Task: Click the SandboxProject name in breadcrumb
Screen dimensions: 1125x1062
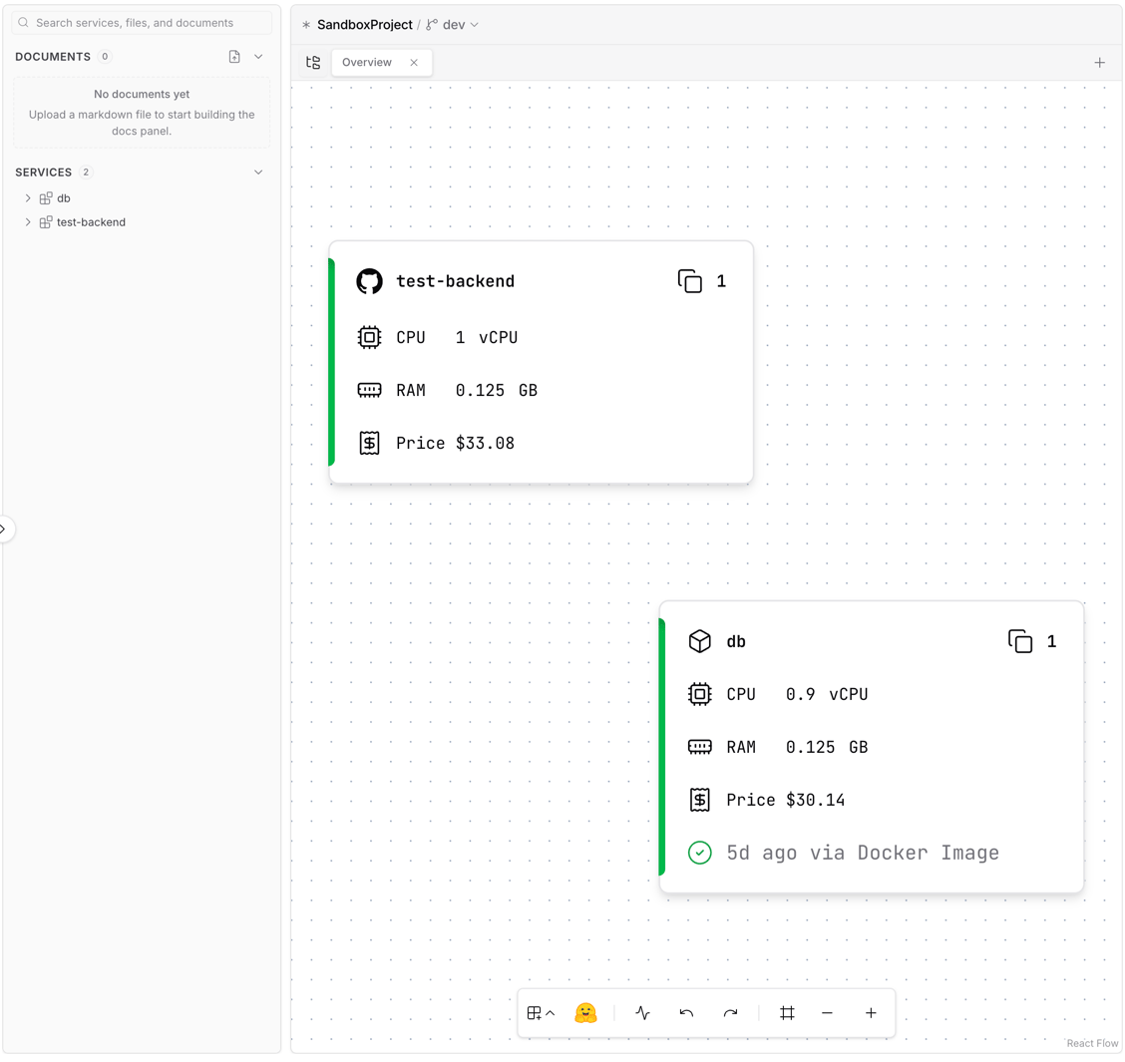Action: click(x=364, y=24)
